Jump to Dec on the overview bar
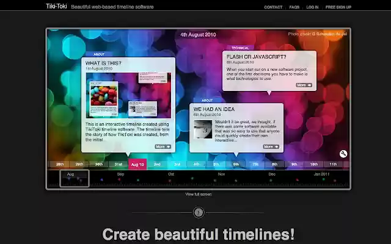The image size is (391, 244). pos(272,174)
